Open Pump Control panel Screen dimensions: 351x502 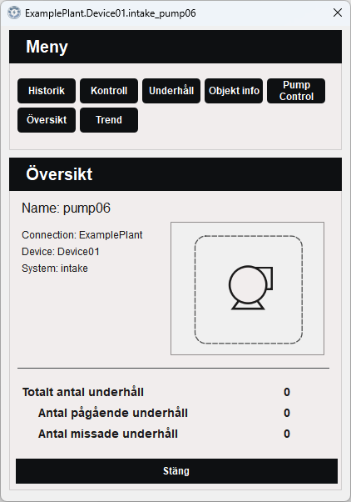296,91
